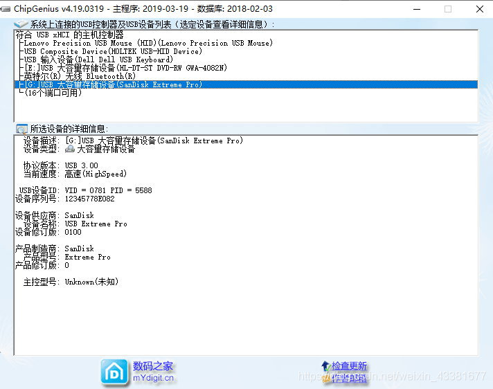Select the (16个端口可用) entry
The width and height of the screenshot is (493, 389).
click(x=53, y=93)
